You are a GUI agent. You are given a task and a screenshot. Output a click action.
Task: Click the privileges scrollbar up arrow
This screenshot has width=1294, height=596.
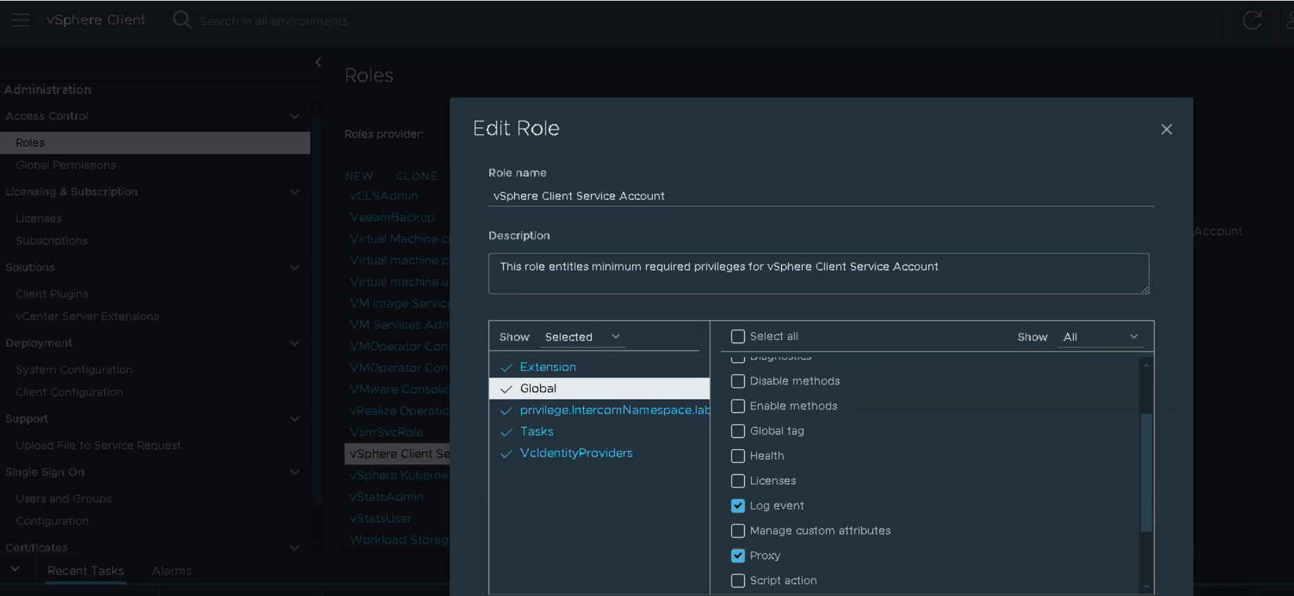click(1146, 364)
